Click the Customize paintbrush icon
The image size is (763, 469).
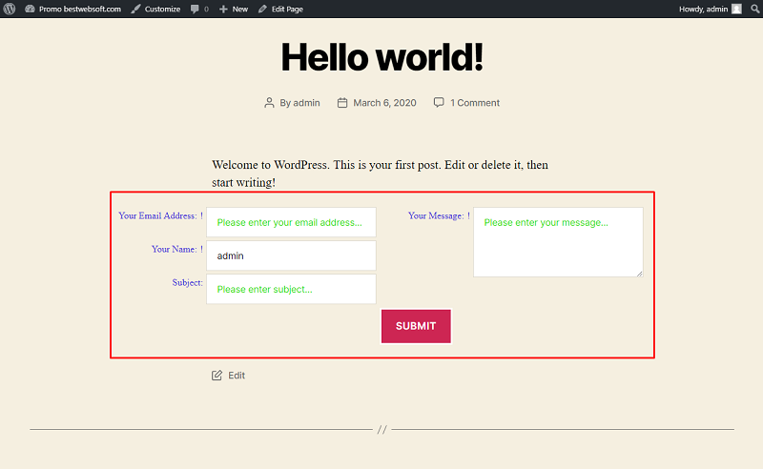[x=135, y=9]
